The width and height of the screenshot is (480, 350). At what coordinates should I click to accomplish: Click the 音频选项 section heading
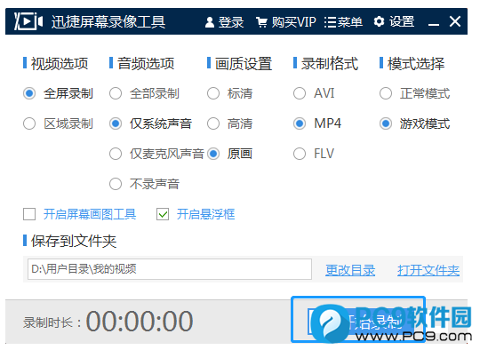(146, 63)
